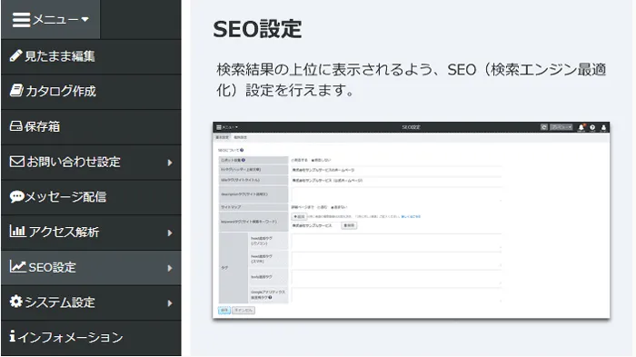636x357 pixels.
Task: Click the book icon for カタログ作成
Action: tap(16, 91)
